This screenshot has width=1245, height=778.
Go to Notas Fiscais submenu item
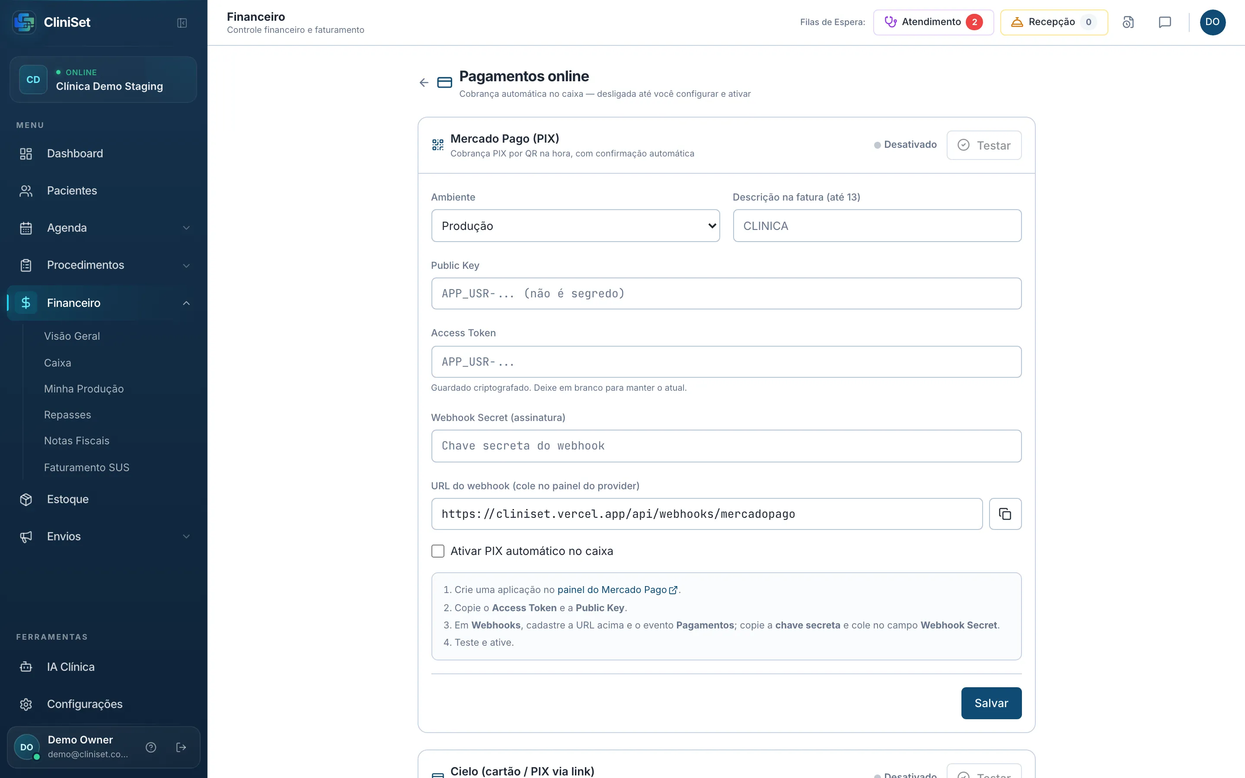77,440
